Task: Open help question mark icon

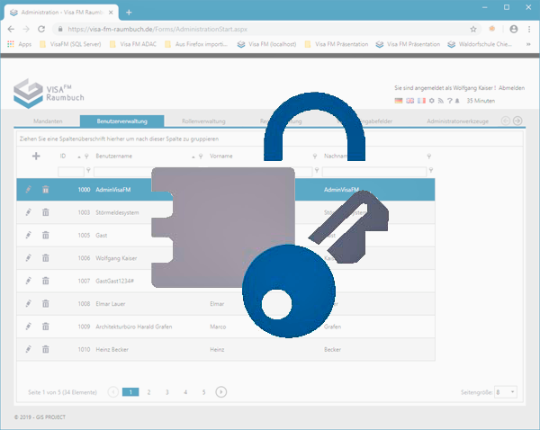Action: [449, 101]
